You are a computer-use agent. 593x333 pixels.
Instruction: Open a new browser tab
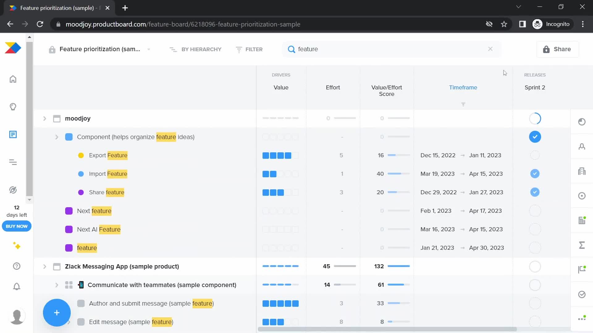(125, 8)
